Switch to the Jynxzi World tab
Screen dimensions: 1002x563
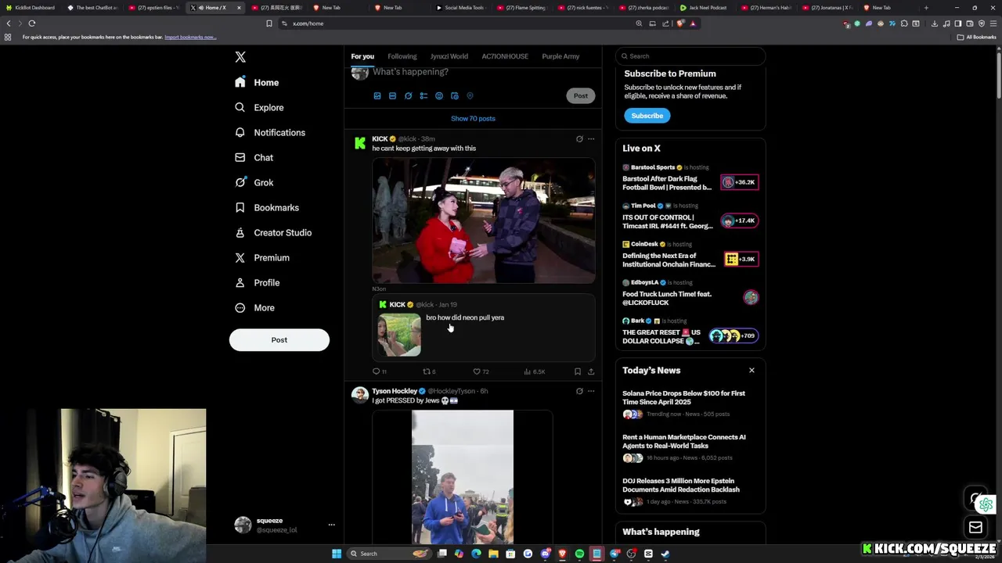tap(449, 56)
